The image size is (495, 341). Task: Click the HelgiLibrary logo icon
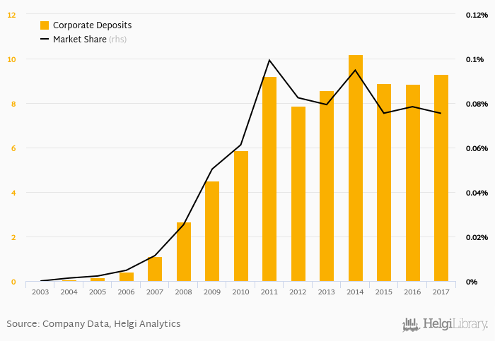tap(411, 324)
